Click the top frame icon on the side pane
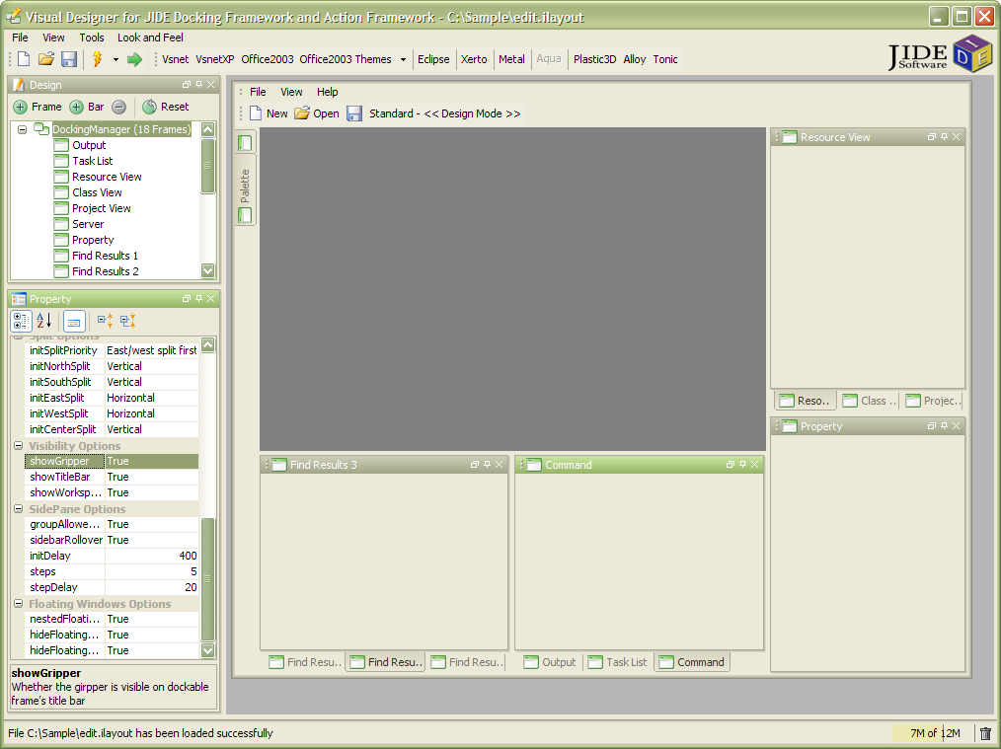 click(245, 143)
